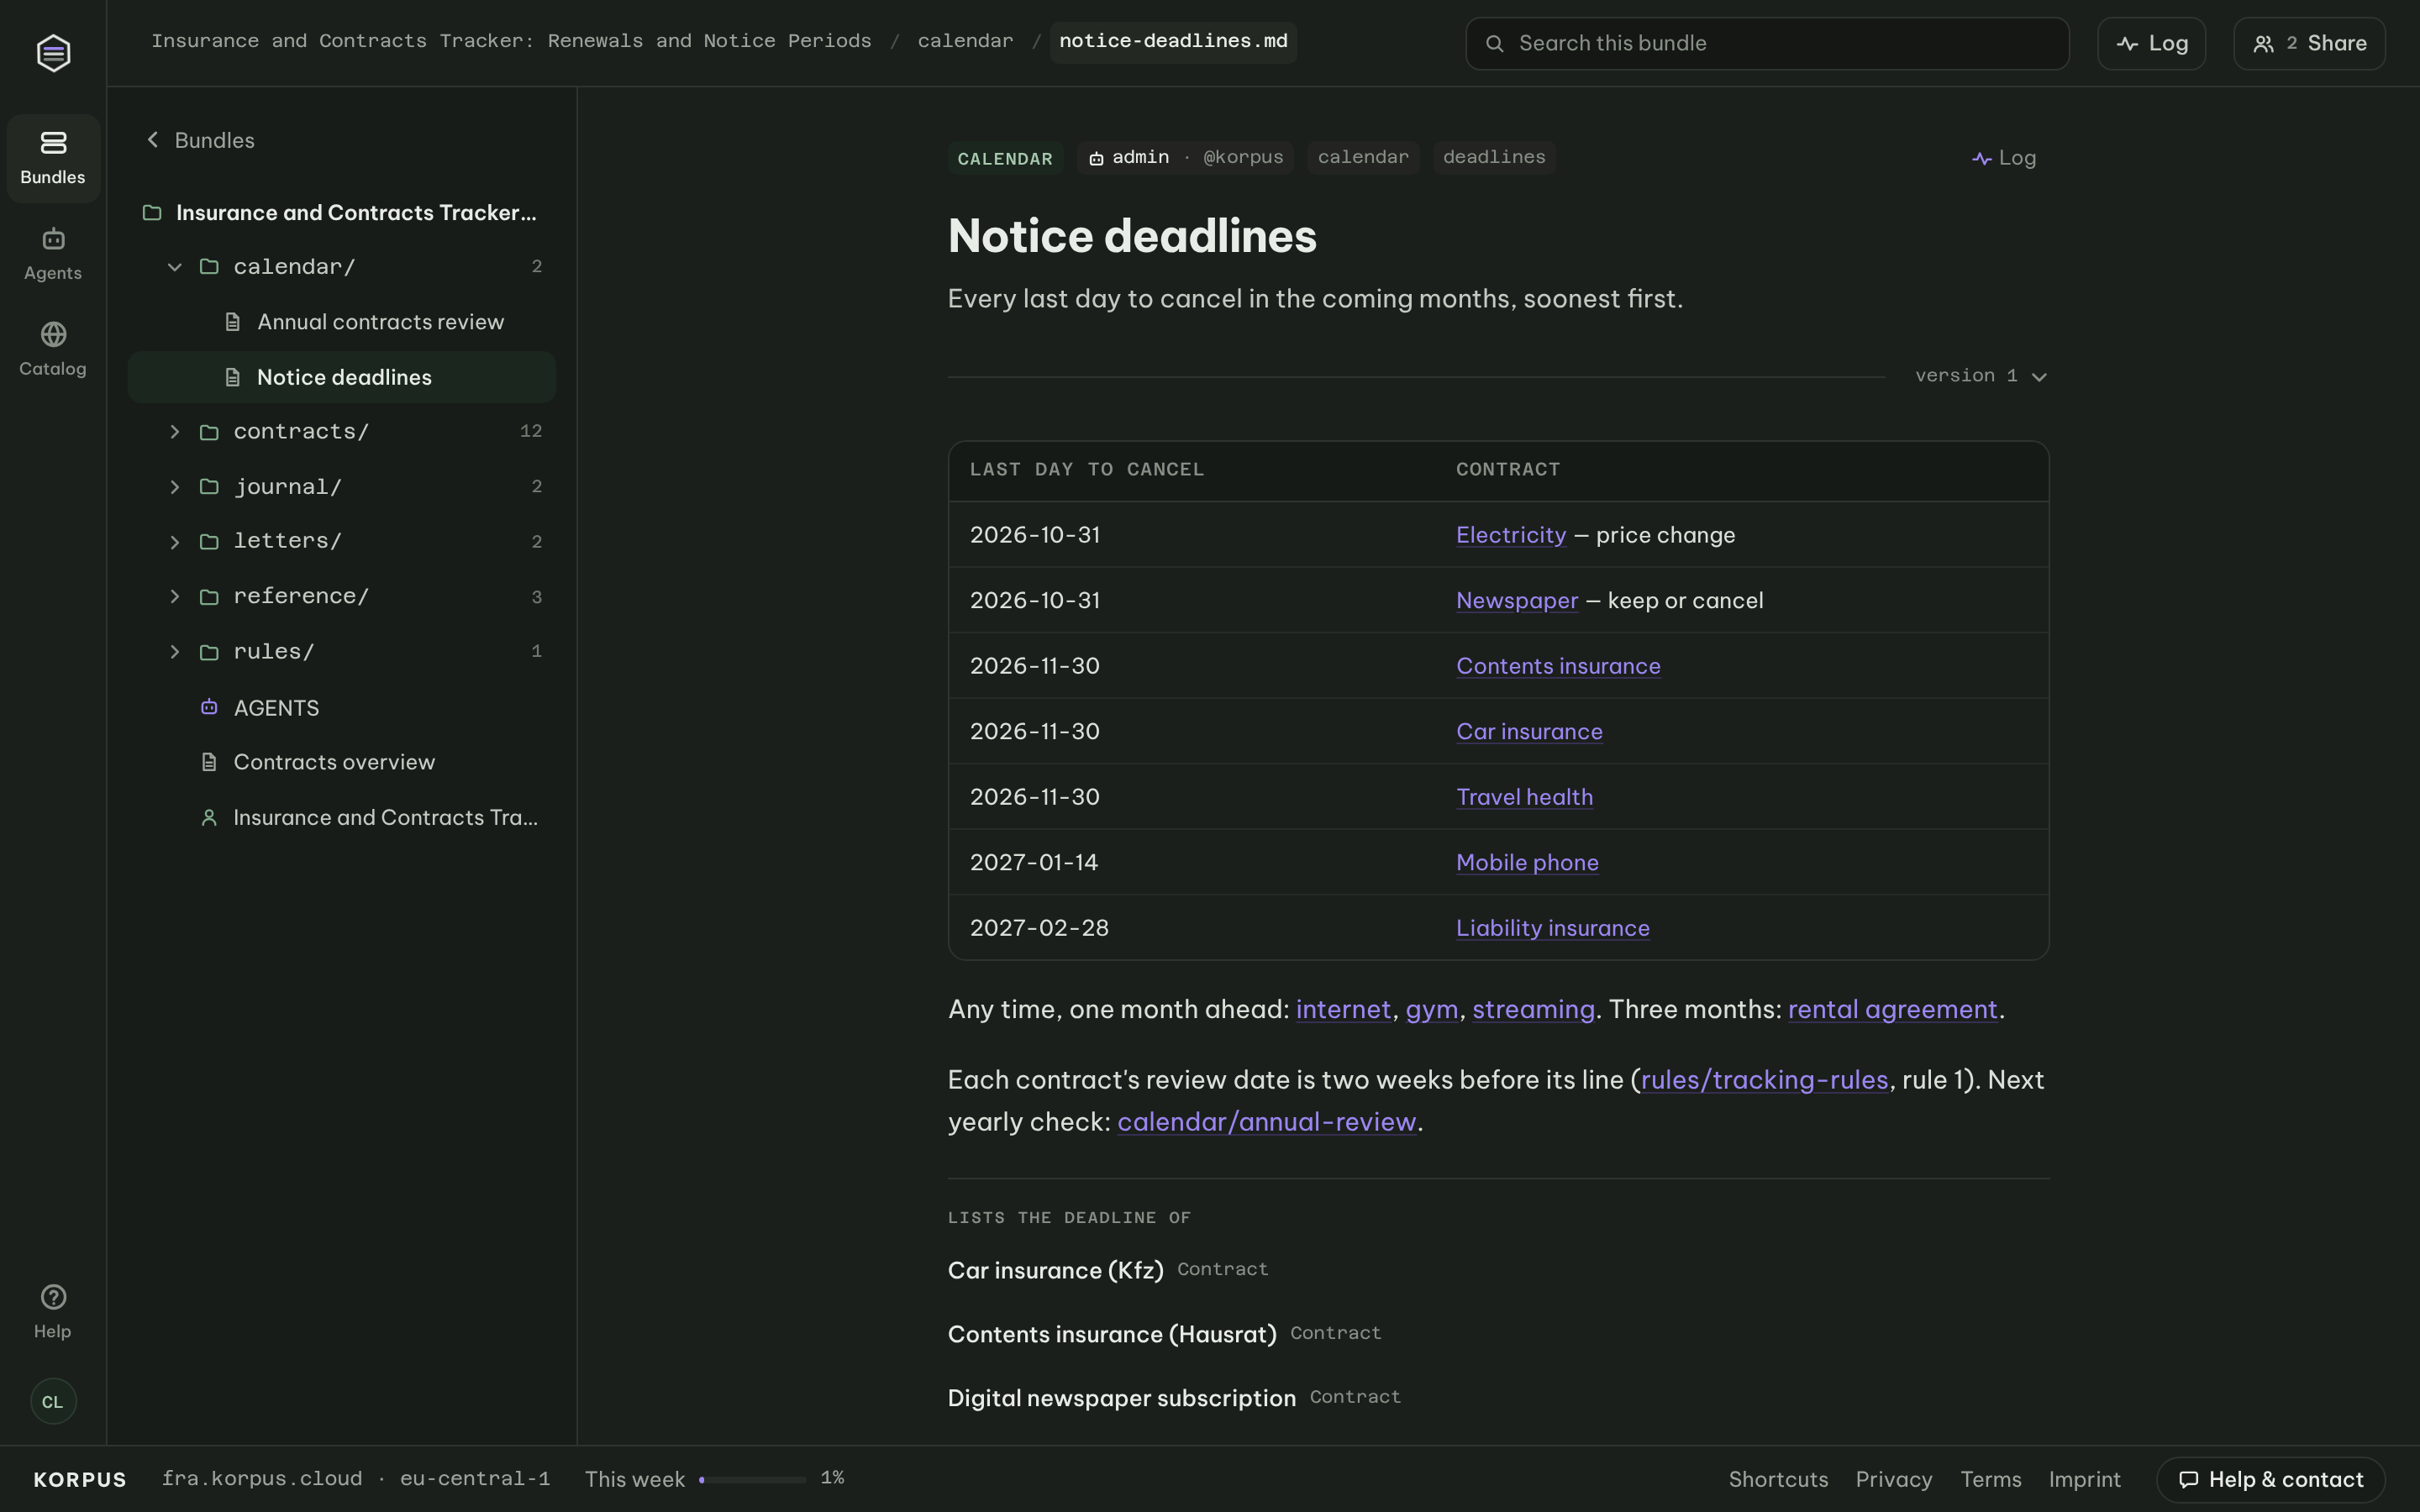2420x1512 pixels.
Task: Open the version 1 dropdown
Action: tap(1981, 376)
